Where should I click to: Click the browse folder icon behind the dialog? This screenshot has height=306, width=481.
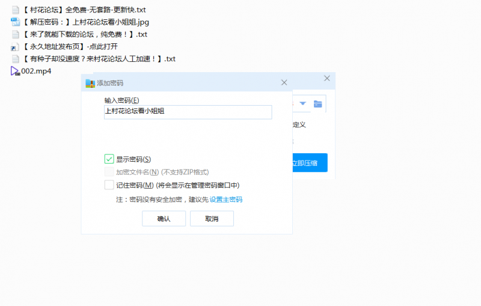(317, 104)
